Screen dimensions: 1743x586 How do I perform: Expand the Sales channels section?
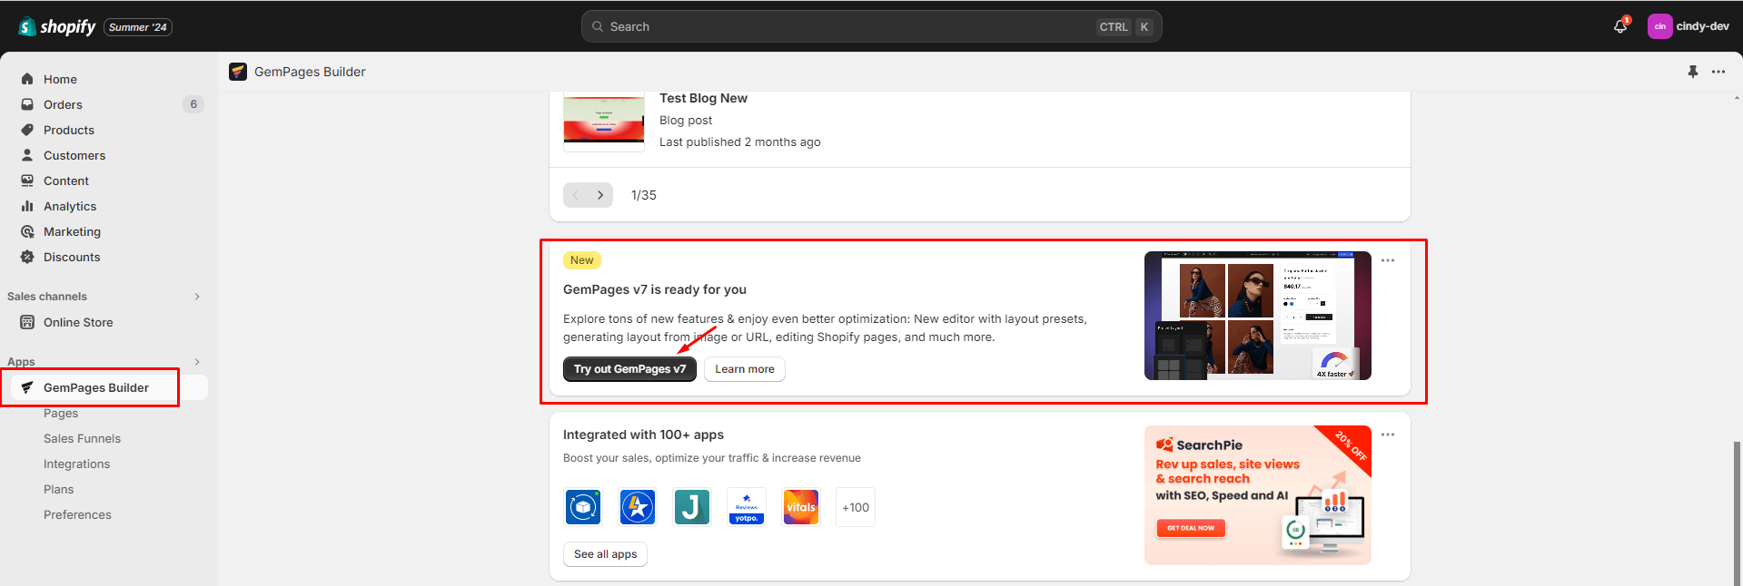click(197, 297)
